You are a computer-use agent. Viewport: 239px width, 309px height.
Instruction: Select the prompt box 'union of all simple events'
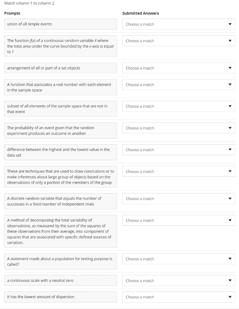coord(60,24)
